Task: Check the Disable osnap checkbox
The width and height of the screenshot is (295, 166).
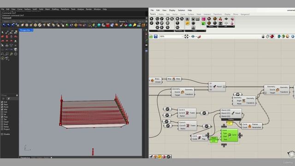Action: [x=2, y=134]
